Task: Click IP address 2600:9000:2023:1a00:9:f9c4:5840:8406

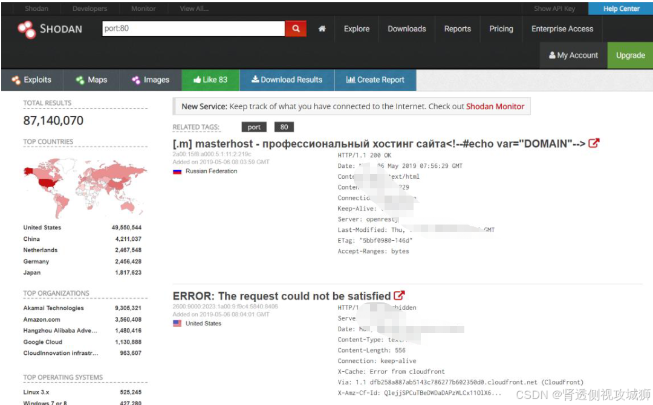Action: coord(225,307)
